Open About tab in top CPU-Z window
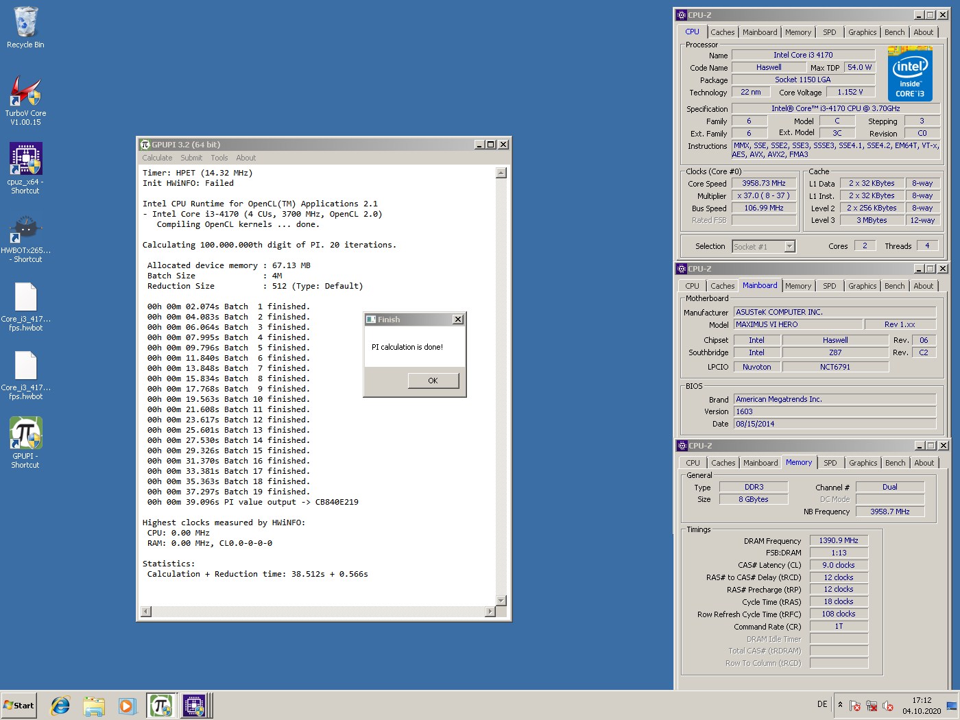Image resolution: width=960 pixels, height=720 pixels. [x=923, y=32]
